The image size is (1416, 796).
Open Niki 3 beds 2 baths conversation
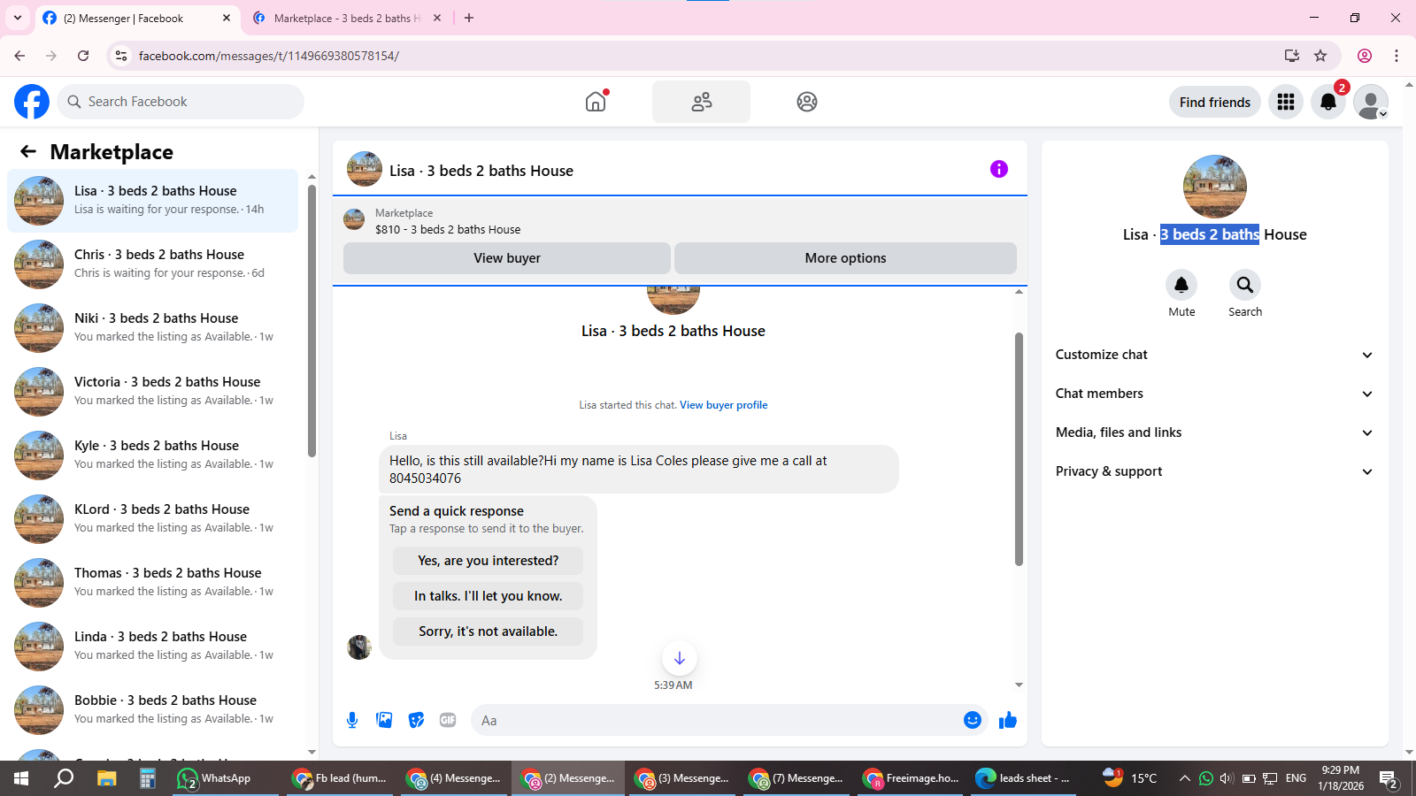tap(152, 328)
